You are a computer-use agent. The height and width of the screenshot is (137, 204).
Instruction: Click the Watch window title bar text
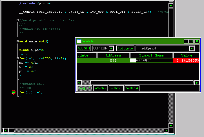tap(88, 41)
